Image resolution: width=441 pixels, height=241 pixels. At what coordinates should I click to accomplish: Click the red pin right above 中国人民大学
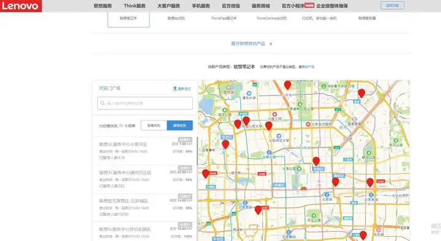246,120
